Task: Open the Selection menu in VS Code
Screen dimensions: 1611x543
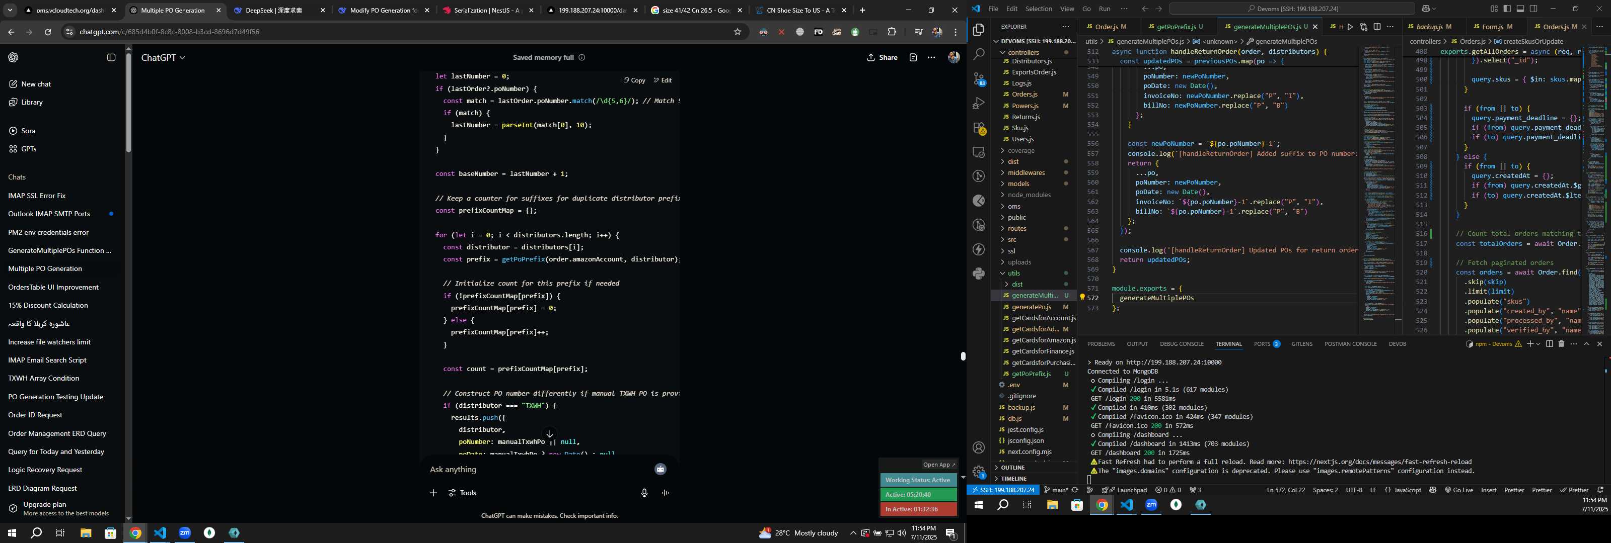Action: coord(1039,9)
